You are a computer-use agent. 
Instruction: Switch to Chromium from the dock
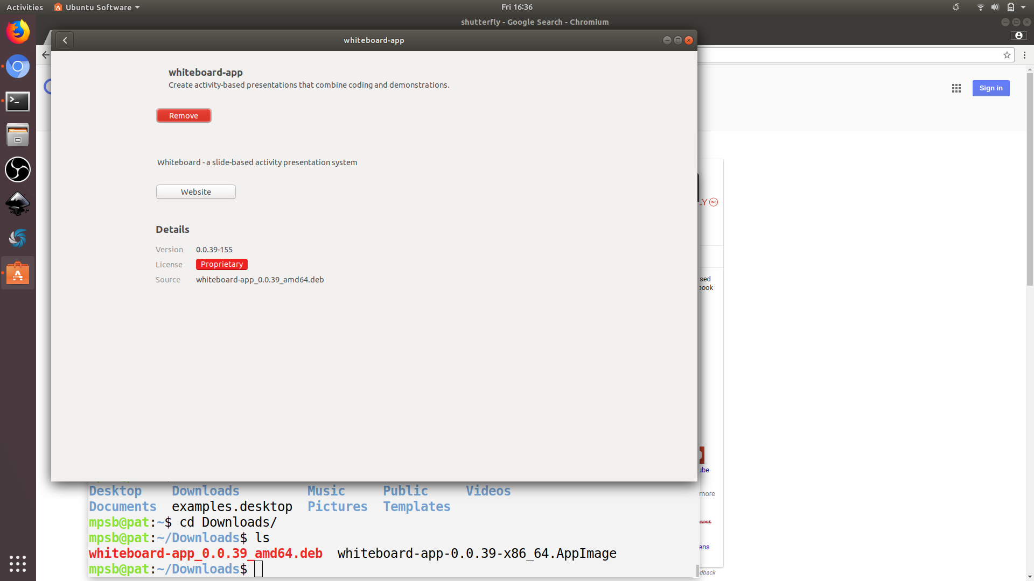pos(18,67)
